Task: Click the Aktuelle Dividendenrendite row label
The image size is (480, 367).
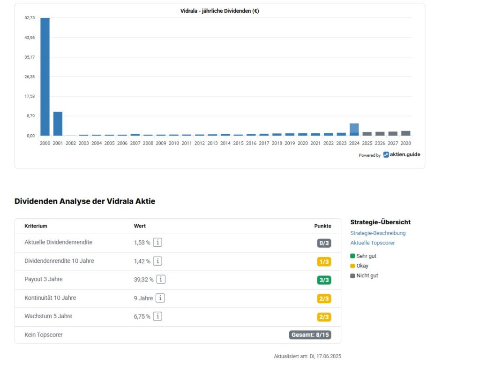Action: pos(58,242)
